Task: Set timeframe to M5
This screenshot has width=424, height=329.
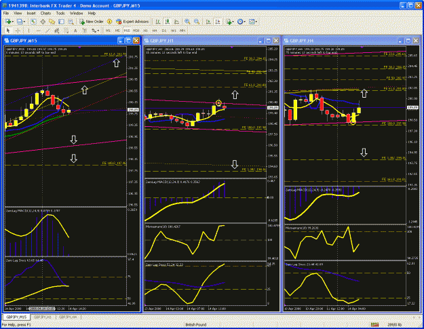Action: coord(117,31)
